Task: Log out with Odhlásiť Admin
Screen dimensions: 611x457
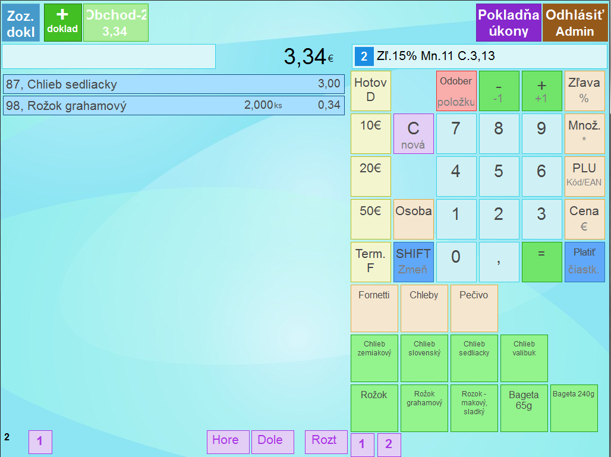Action: 575,23
